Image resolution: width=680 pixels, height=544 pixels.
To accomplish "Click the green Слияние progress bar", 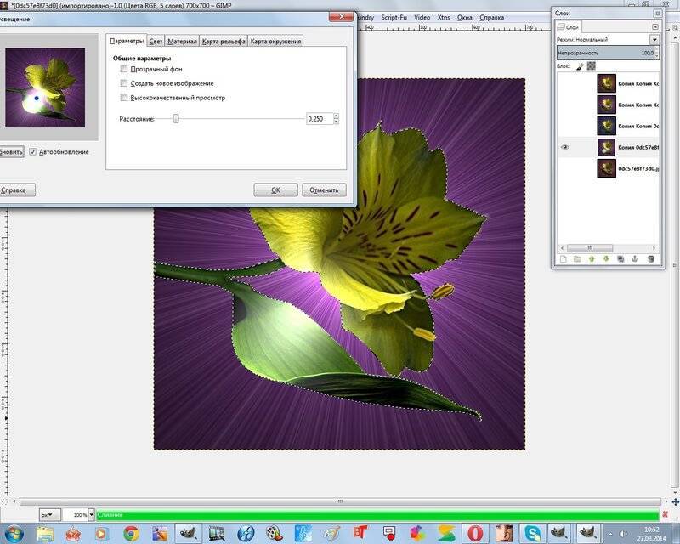I will pos(377,515).
